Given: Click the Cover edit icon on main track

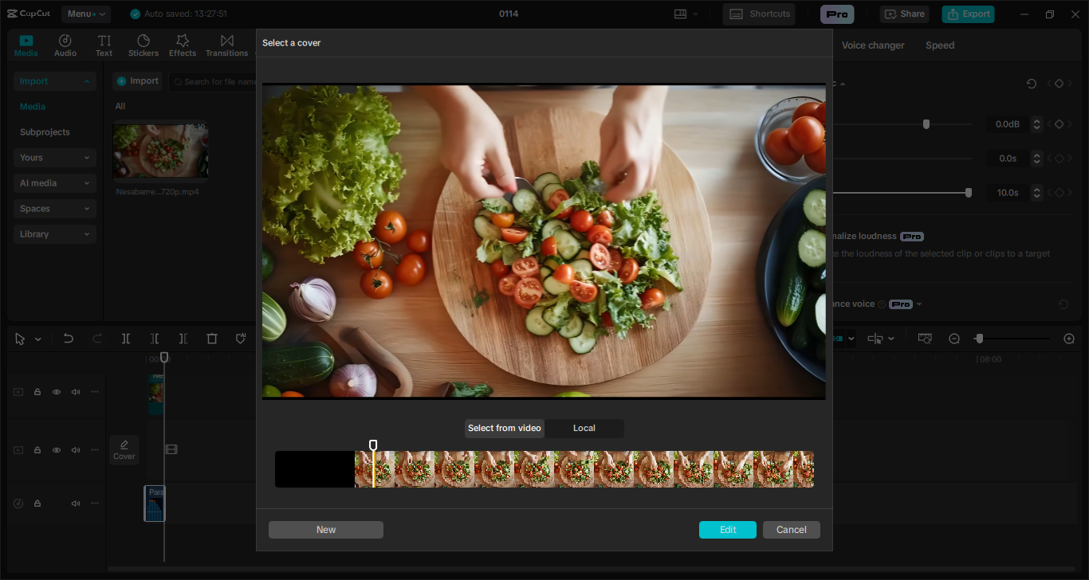Looking at the screenshot, I should click(x=124, y=449).
